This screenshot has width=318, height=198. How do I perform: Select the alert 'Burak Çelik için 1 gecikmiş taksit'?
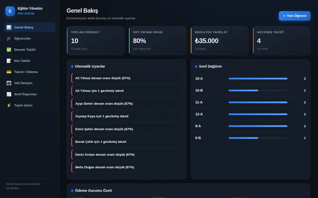126,142
